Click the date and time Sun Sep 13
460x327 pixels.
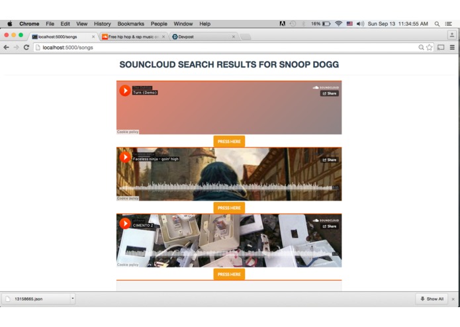pyautogui.click(x=398, y=24)
